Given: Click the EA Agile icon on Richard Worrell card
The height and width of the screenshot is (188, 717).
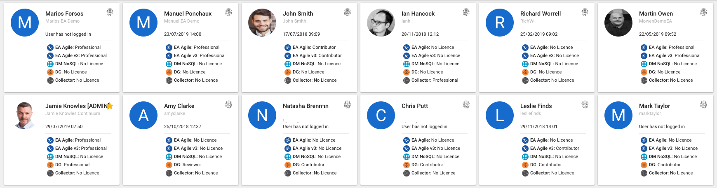Looking at the screenshot, I should pos(525,48).
